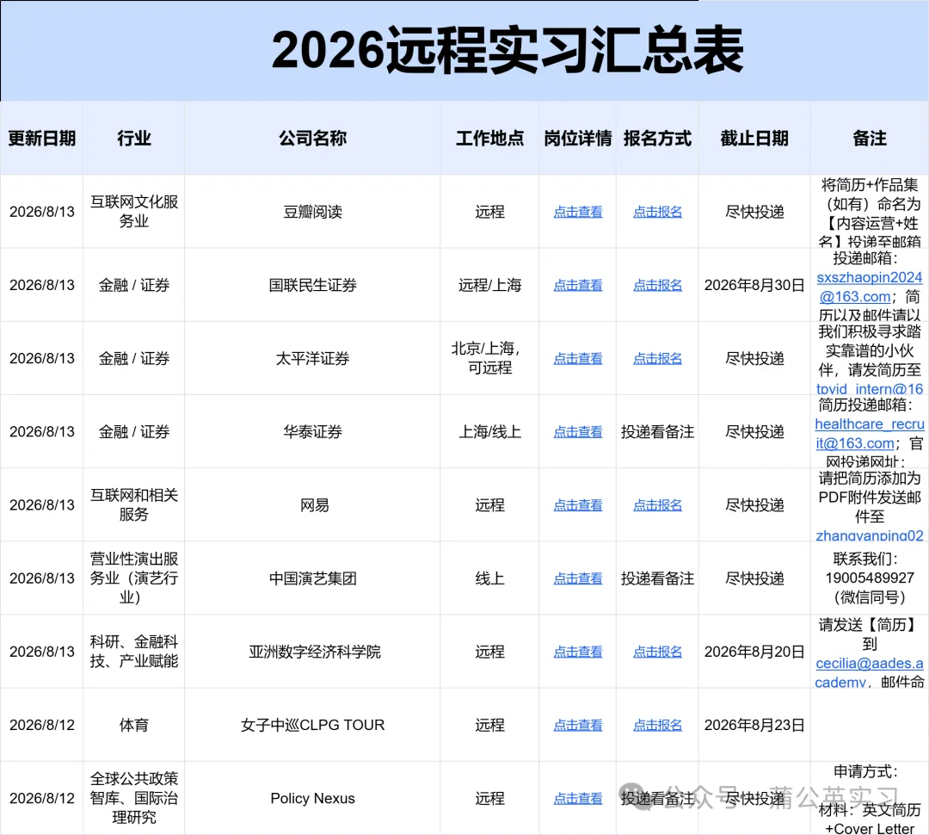Viewport: 929px width, 835px height.
Task: Open 点击查看 link for 亚洲数字经济科学院
Action: click(578, 652)
